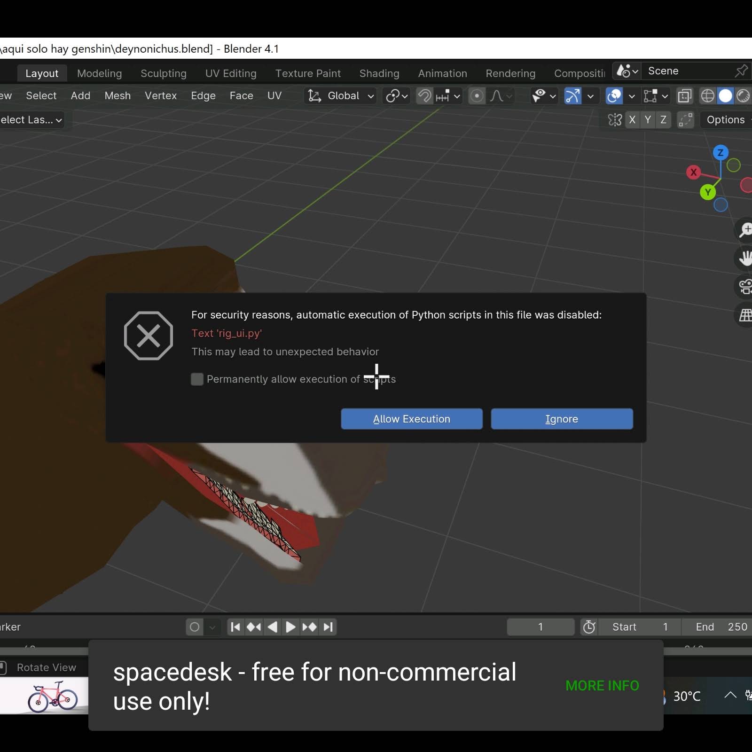Viewport: 752px width, 752px height.
Task: Open the Global transform orientation dropdown
Action: pyautogui.click(x=341, y=96)
